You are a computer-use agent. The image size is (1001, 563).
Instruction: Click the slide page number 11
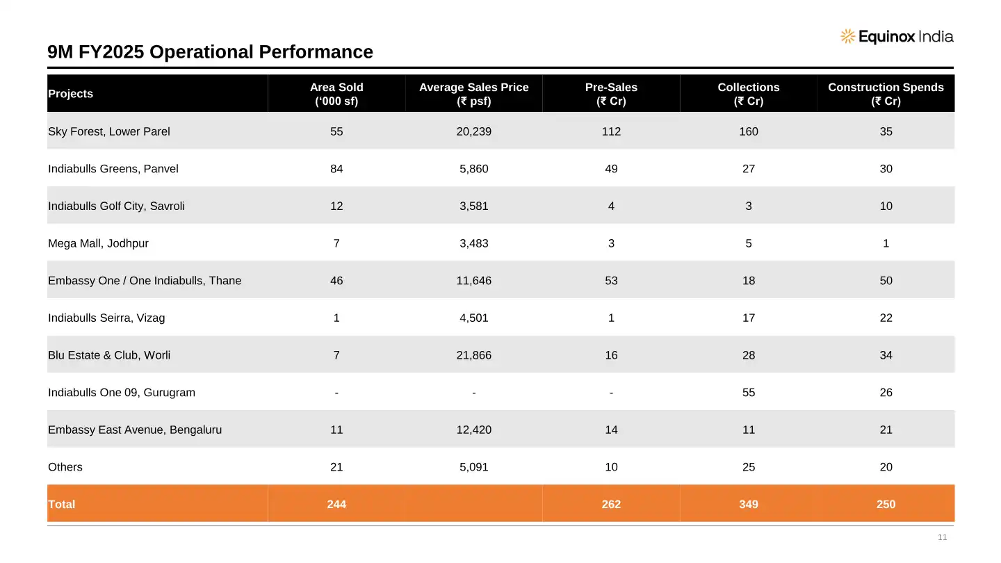pyautogui.click(x=943, y=537)
